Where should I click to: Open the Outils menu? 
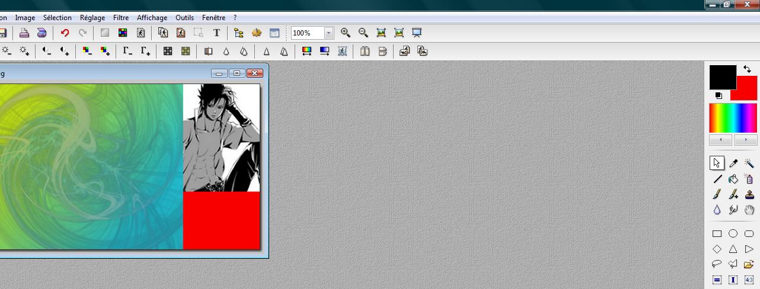185,18
